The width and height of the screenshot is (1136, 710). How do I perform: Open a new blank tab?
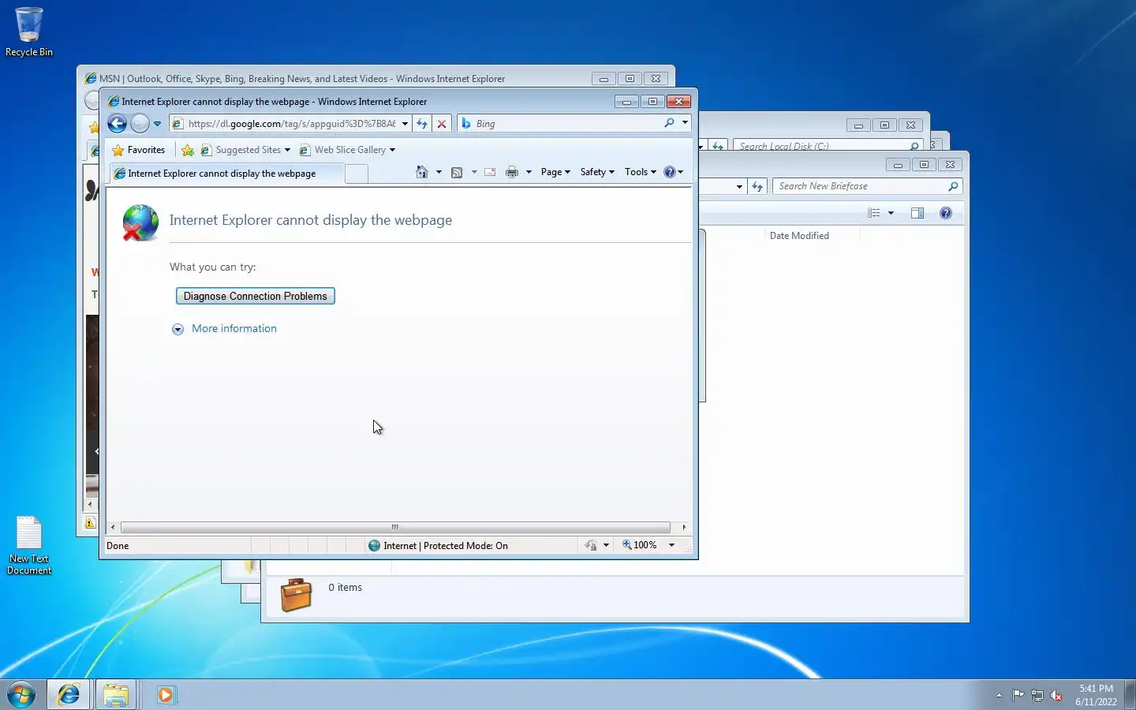(x=357, y=174)
